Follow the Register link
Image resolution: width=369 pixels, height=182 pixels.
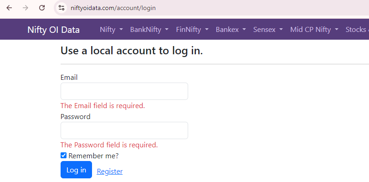click(x=110, y=172)
